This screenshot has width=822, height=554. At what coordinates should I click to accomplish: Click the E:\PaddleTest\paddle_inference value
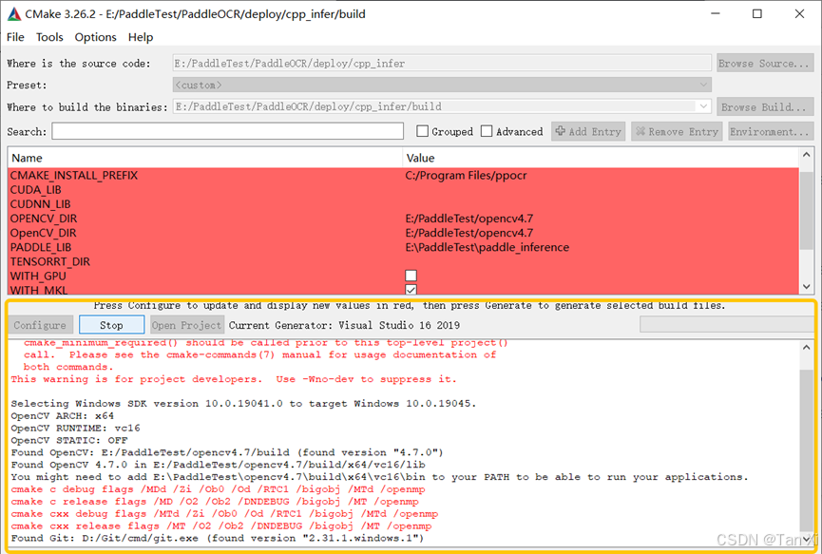pos(487,247)
